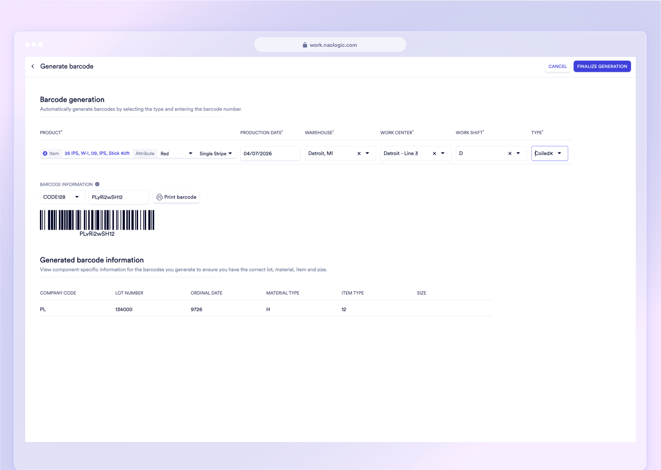Open the Work Shift dropdown chevron

518,153
